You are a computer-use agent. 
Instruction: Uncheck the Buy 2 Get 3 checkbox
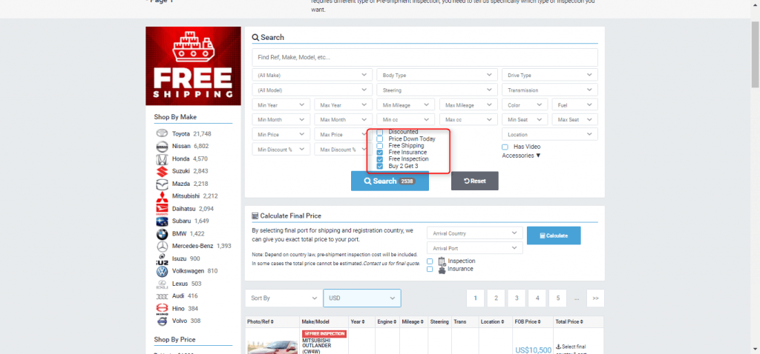coord(380,166)
